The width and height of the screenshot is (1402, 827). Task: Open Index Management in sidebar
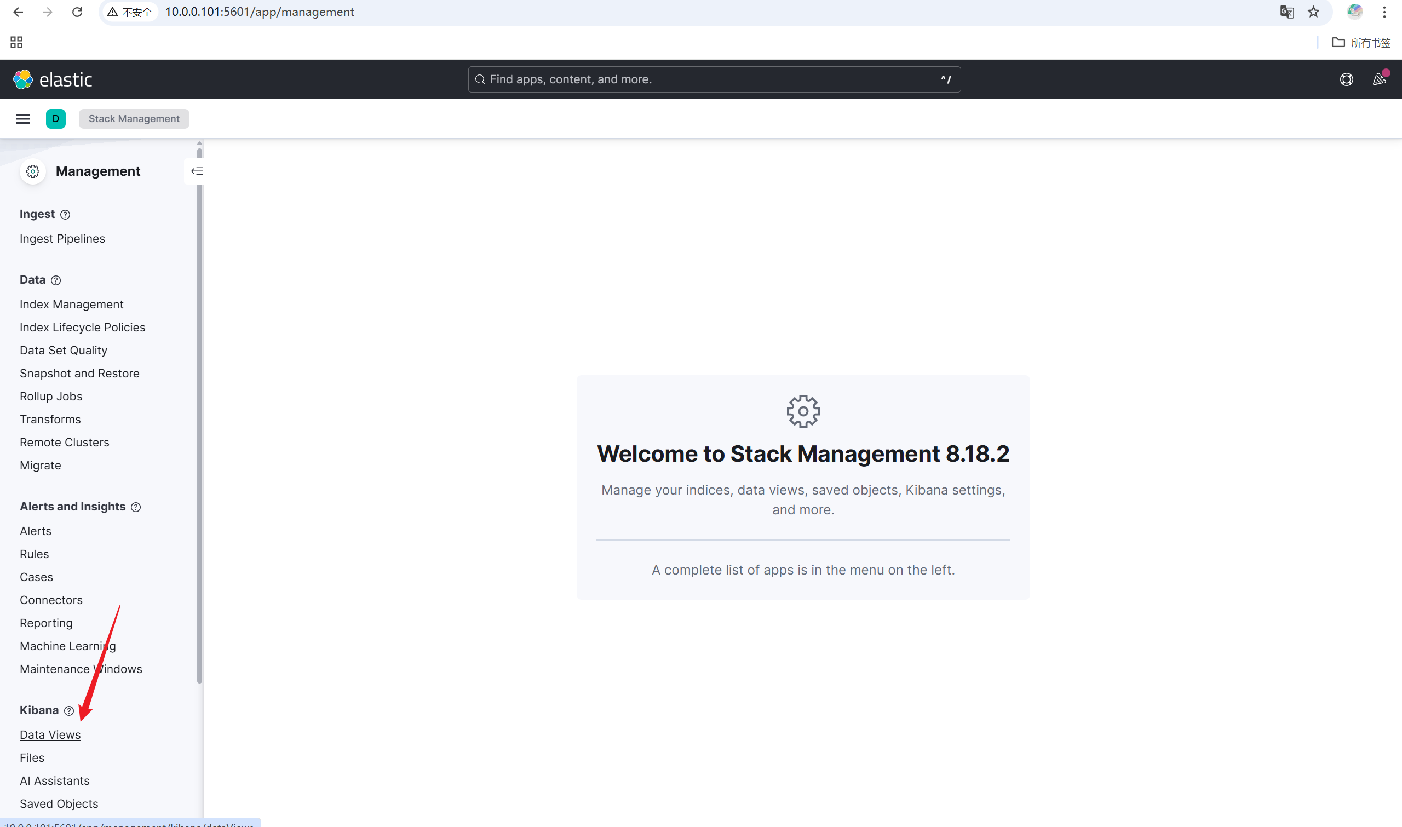click(71, 305)
